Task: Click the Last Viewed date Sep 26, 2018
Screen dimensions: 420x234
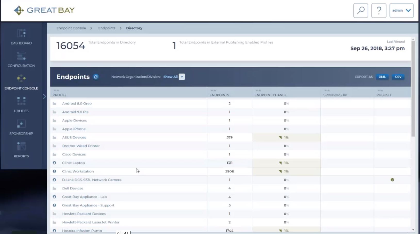Action: [377, 48]
